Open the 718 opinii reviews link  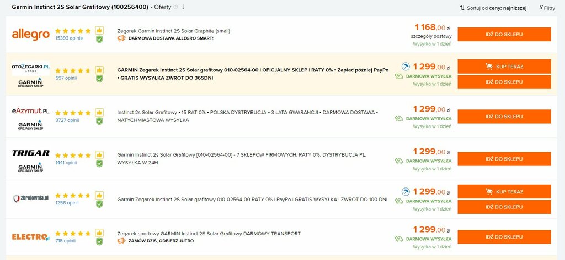[66, 241]
